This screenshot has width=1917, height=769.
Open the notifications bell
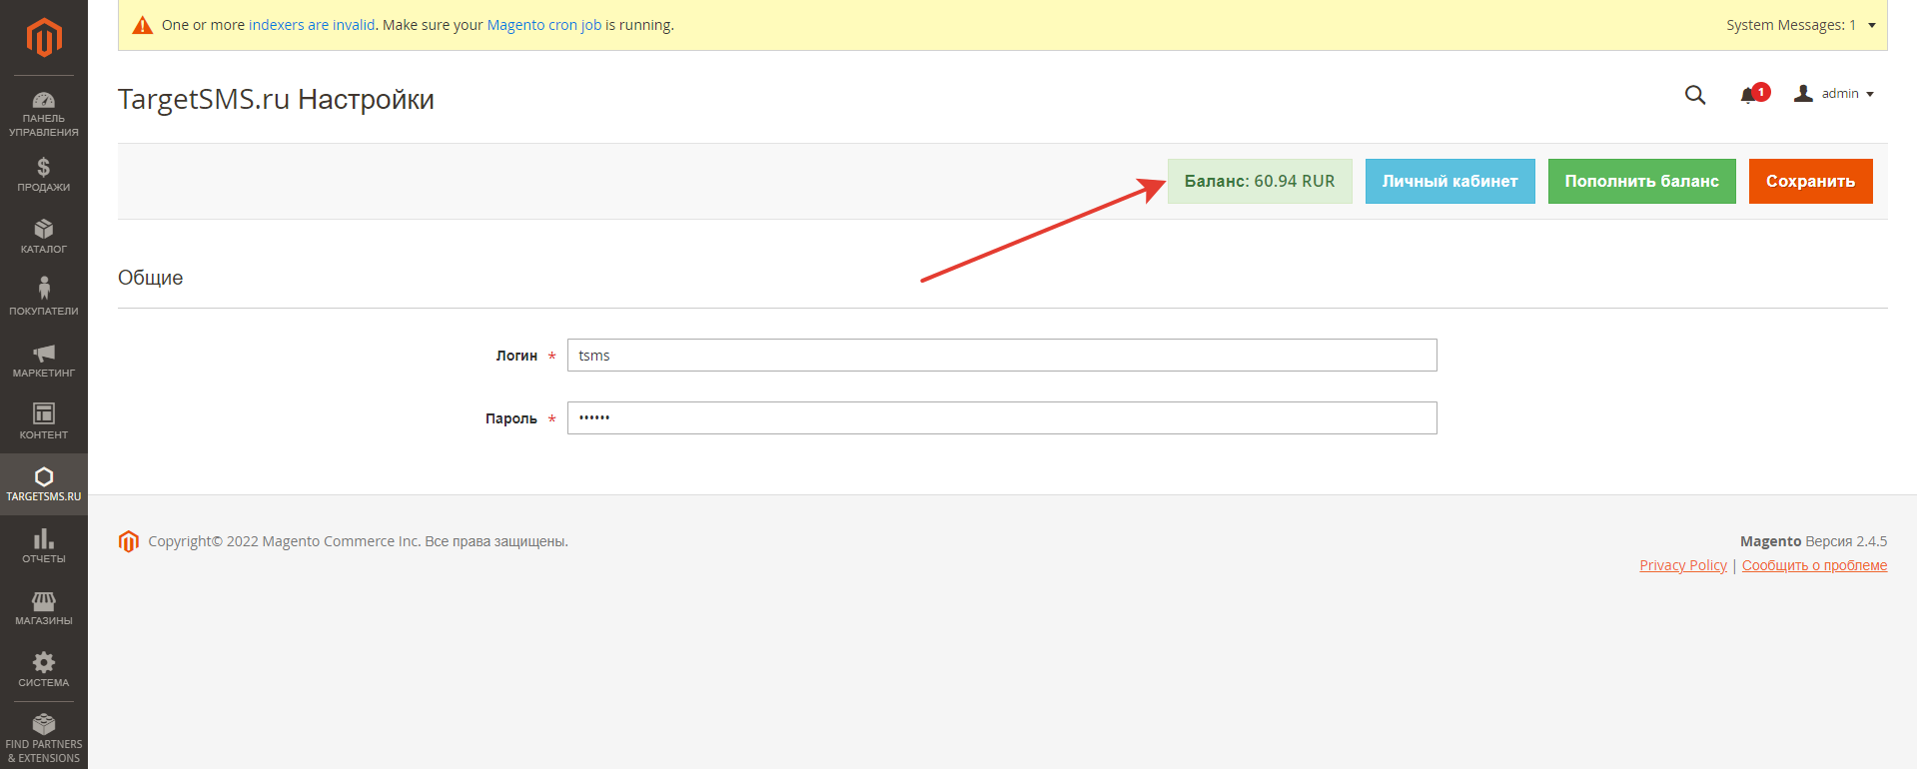coord(1752,94)
